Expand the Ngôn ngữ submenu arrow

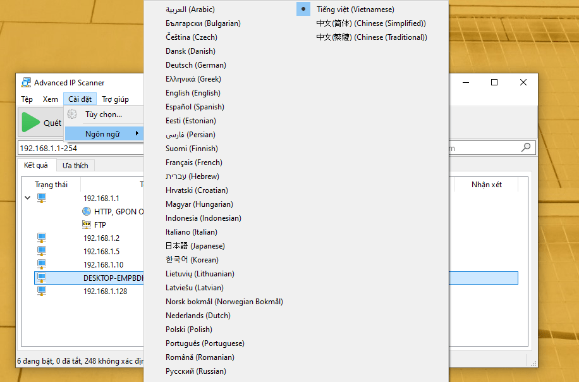point(137,133)
